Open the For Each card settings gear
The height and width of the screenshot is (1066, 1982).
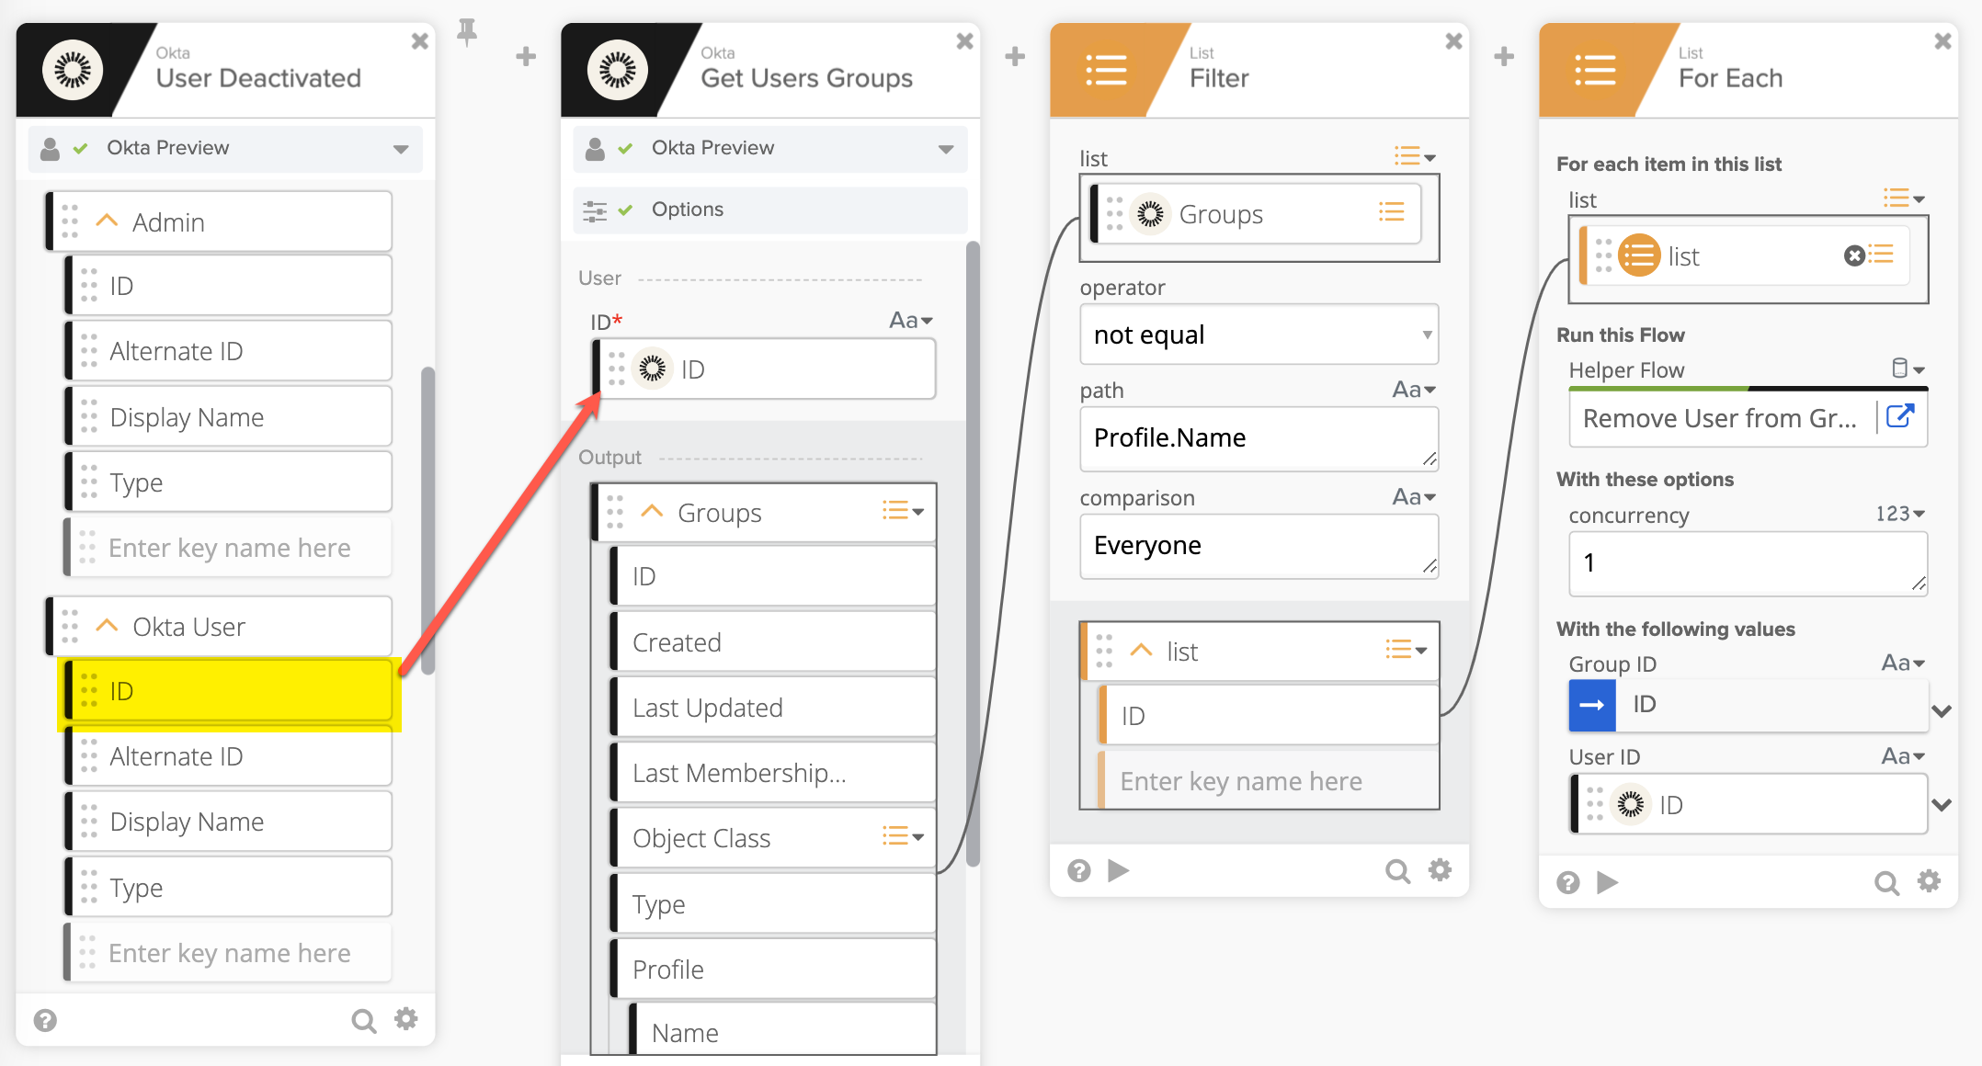click(x=1929, y=881)
